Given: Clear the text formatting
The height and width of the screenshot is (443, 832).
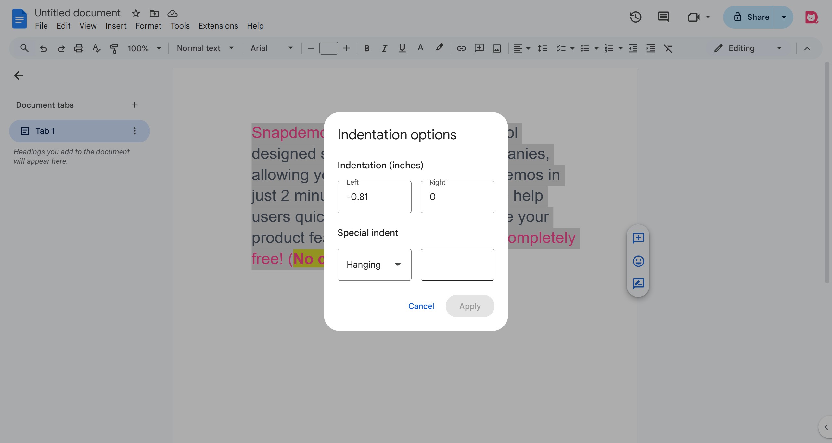Looking at the screenshot, I should (668, 48).
